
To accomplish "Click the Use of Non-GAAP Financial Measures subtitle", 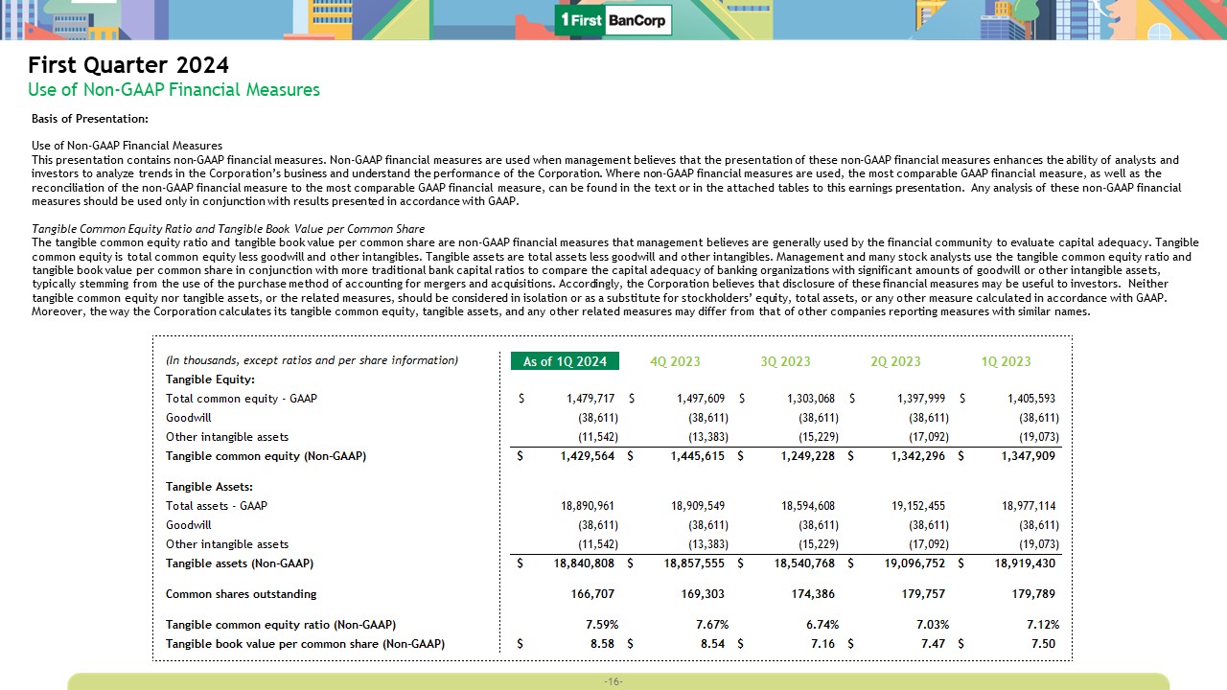I will click(174, 90).
